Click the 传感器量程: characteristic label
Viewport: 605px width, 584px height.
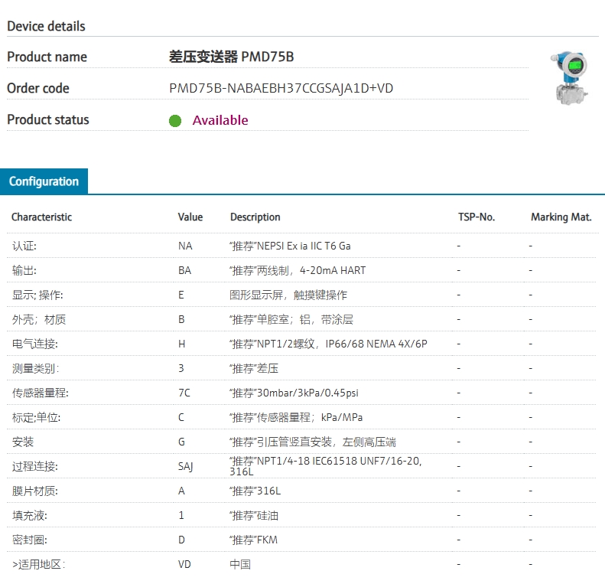click(40, 393)
